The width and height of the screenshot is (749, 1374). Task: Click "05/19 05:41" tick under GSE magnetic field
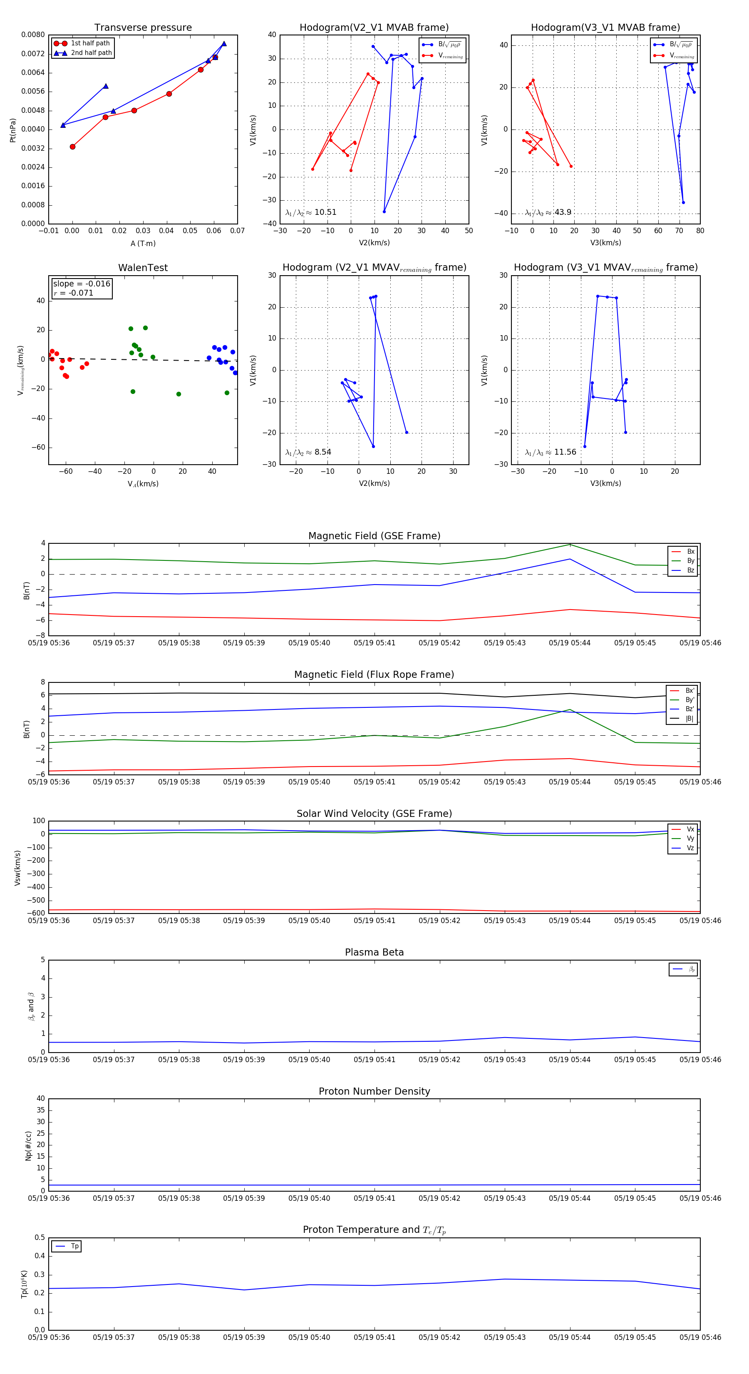click(374, 643)
